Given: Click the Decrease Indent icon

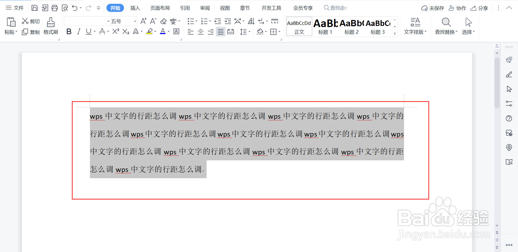Looking at the screenshot, I should [218, 21].
